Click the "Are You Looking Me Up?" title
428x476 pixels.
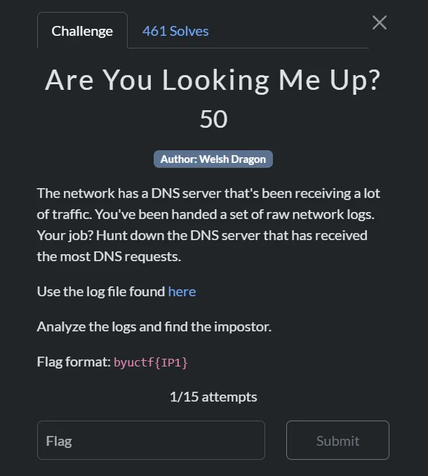click(x=213, y=80)
